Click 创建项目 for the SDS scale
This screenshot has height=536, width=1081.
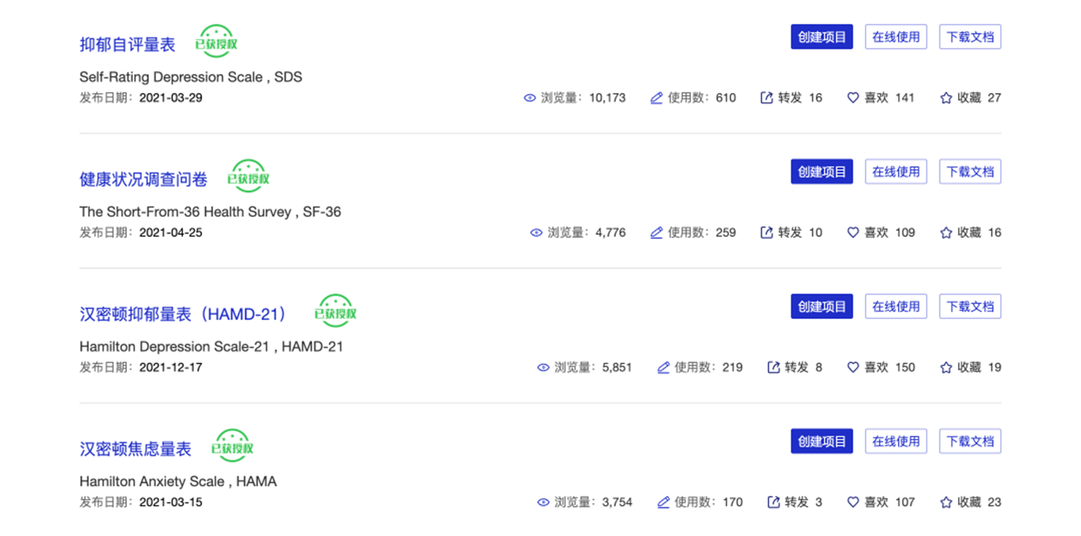(x=822, y=37)
